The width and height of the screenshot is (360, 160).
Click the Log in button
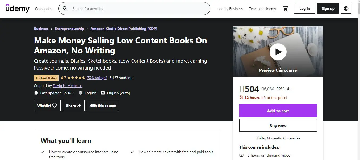coord(304,8)
